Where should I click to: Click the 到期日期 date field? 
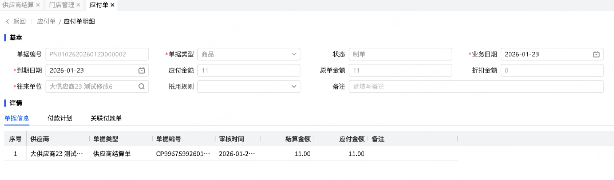[91, 70]
